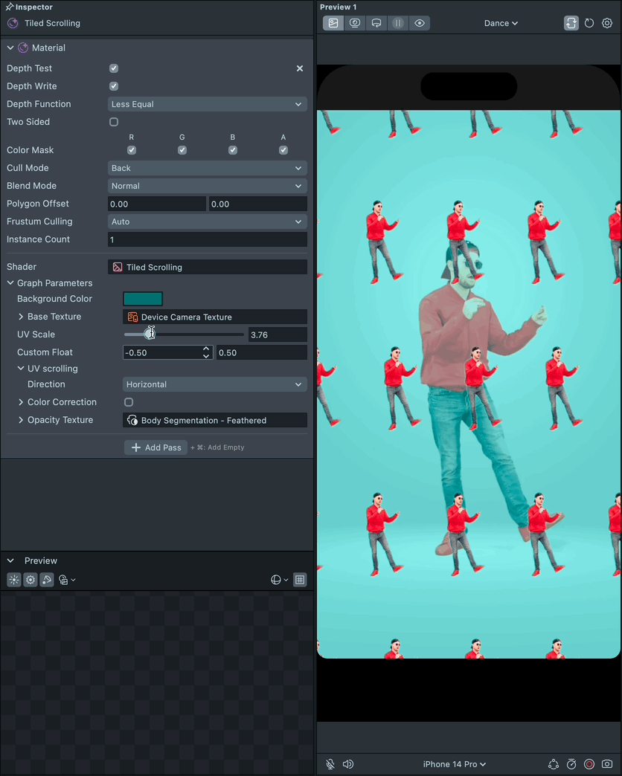Toggle the grid icon in material preview

coord(300,580)
